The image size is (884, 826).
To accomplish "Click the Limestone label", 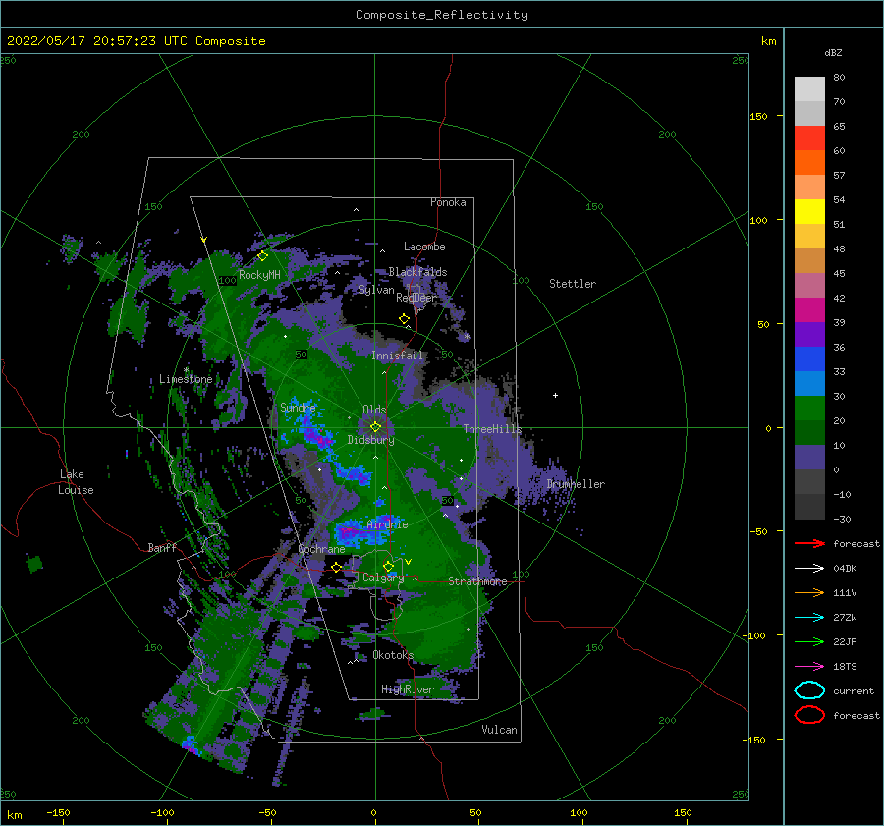I will click(186, 379).
